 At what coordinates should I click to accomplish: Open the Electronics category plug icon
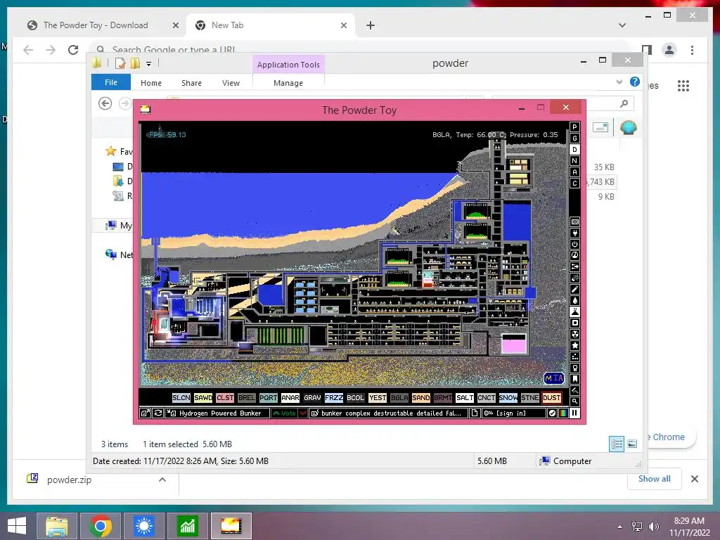[x=574, y=233]
